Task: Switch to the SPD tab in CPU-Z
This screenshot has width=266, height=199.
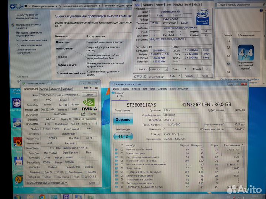Action: click(169, 4)
